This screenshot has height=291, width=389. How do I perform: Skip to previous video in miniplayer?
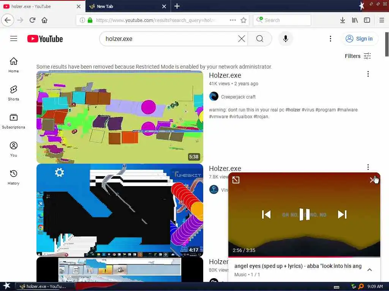[266, 214]
